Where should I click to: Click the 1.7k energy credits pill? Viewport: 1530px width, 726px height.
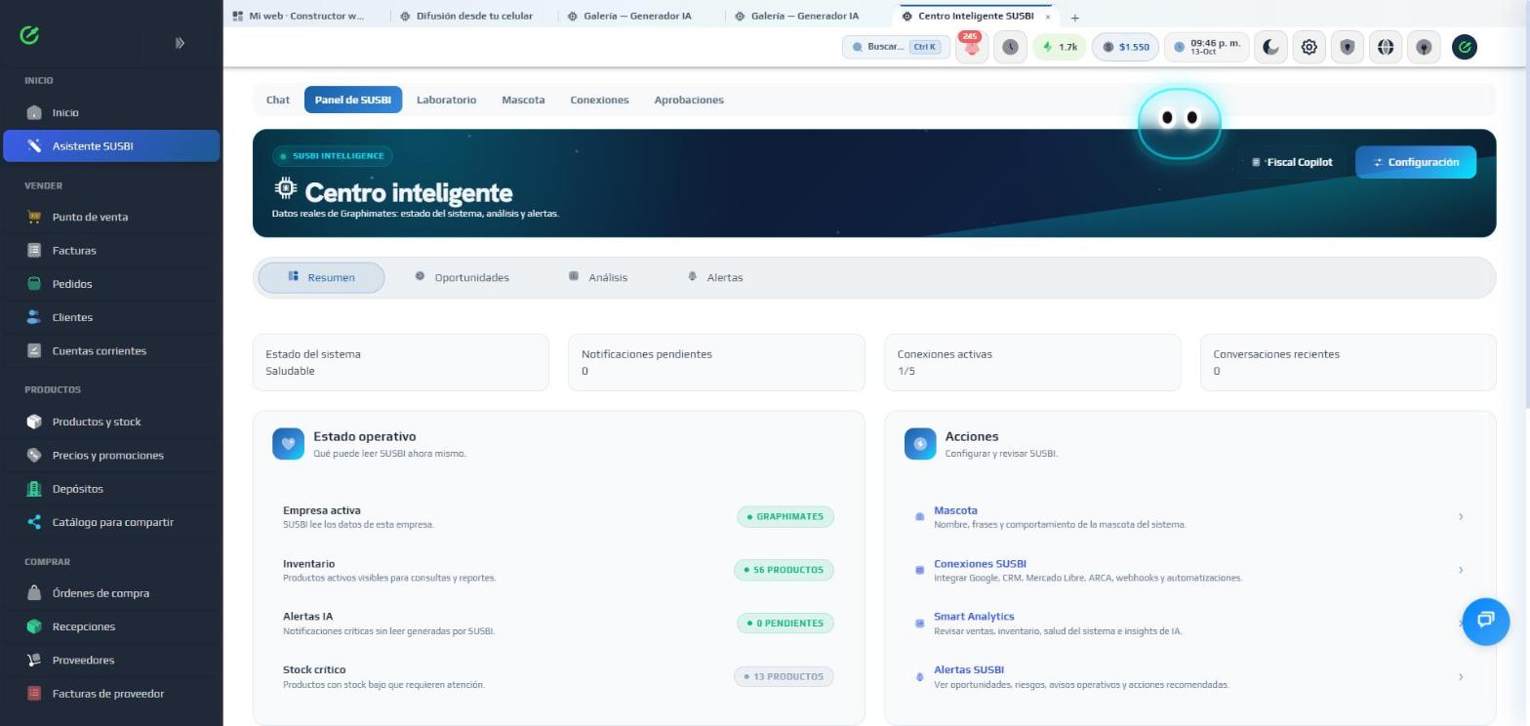pyautogui.click(x=1060, y=47)
